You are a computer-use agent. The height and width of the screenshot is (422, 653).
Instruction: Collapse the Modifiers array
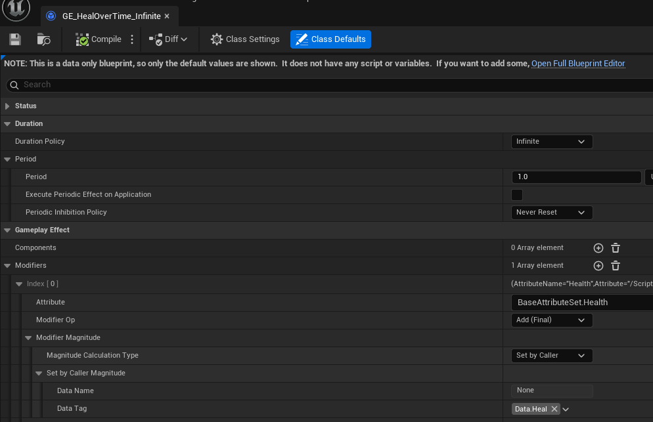(7, 266)
